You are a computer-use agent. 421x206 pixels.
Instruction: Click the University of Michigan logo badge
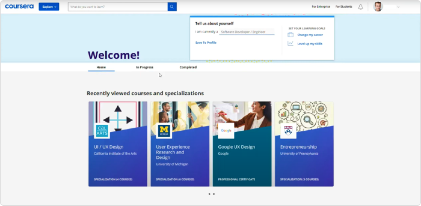pyautogui.click(x=164, y=131)
